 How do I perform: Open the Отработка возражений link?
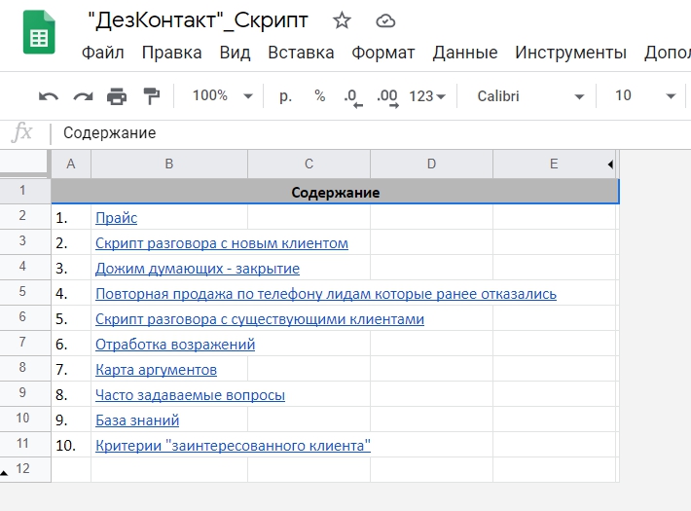(175, 344)
